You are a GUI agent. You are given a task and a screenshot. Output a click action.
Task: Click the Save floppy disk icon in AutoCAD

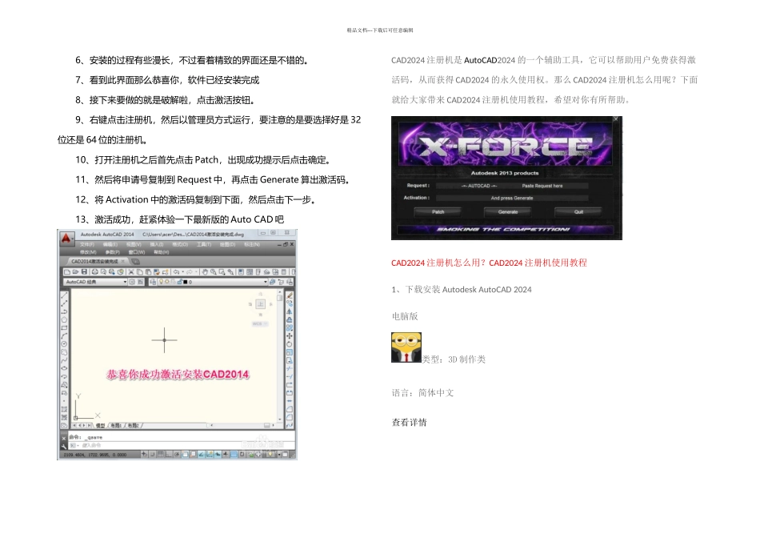point(84,271)
